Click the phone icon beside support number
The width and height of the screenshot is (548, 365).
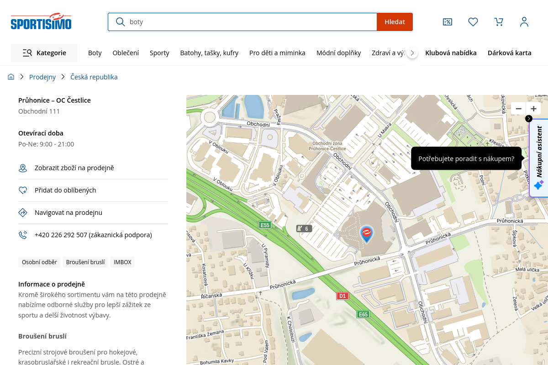(x=23, y=235)
